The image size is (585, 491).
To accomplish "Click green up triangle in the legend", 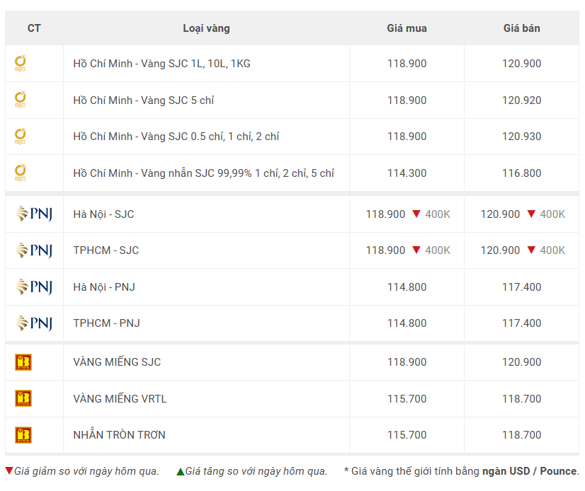I will point(181,472).
